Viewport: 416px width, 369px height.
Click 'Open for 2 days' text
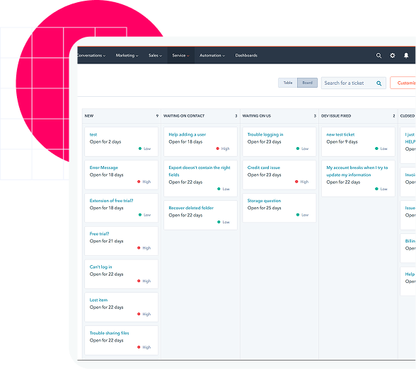click(105, 142)
